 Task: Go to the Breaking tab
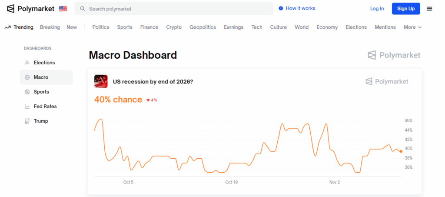(50, 27)
